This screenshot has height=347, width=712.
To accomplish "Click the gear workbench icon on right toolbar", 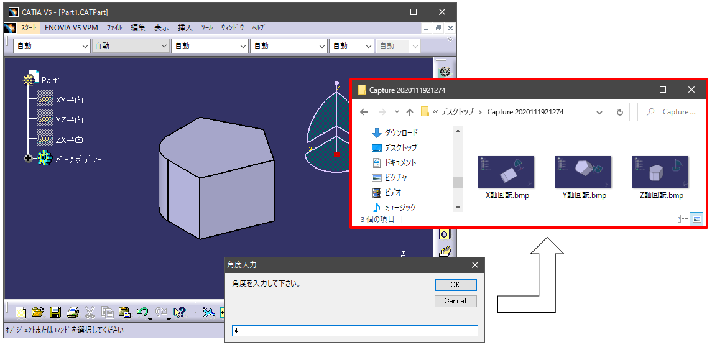I will 445,72.
